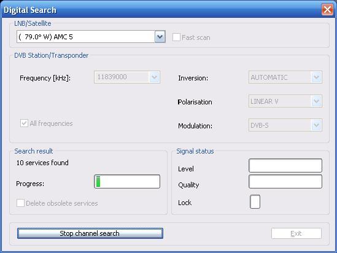Click the Lock status indicator box
The image size is (337, 253).
click(x=255, y=201)
